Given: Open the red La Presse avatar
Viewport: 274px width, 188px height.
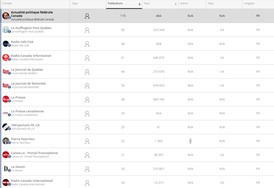Looking at the screenshot, I should coord(6,99).
